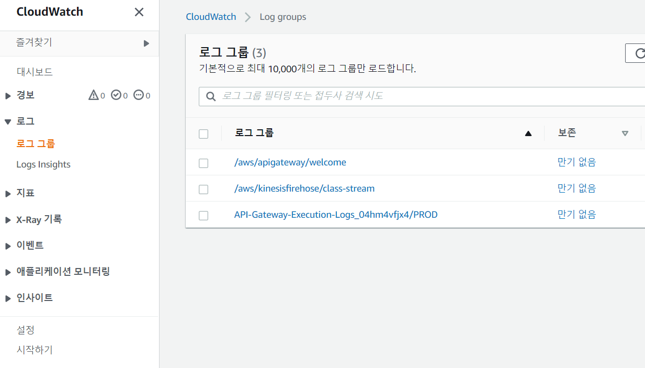645x368 pixels.
Task: Tick the /aws/apigateway/welcome checkbox
Action: (203, 163)
